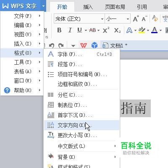Switch to the 开始 ribbon tab
Screen dimensions: 168x168
62,7
